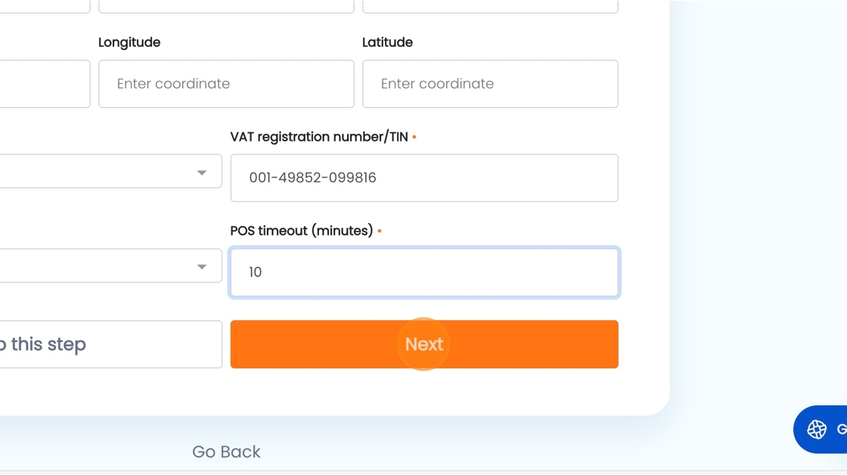Follow the Go Back link

[226, 452]
